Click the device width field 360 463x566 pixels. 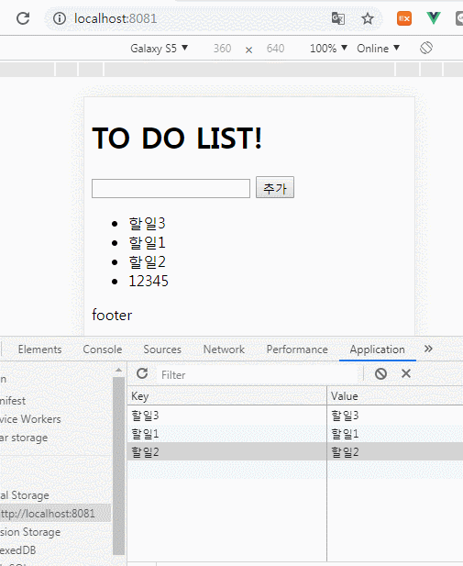[222, 48]
